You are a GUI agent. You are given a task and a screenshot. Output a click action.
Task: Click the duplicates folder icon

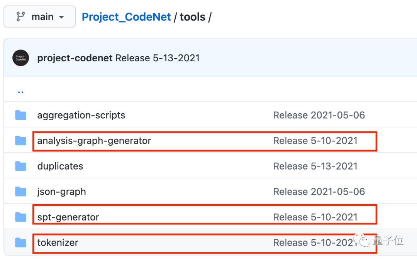click(21, 166)
